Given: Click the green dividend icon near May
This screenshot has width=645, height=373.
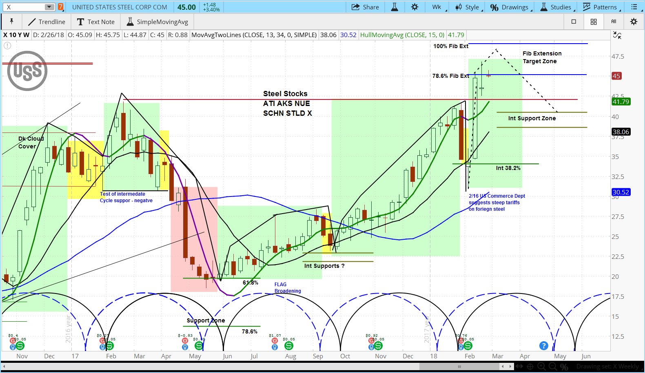Looking at the screenshot, I should click(x=199, y=346).
